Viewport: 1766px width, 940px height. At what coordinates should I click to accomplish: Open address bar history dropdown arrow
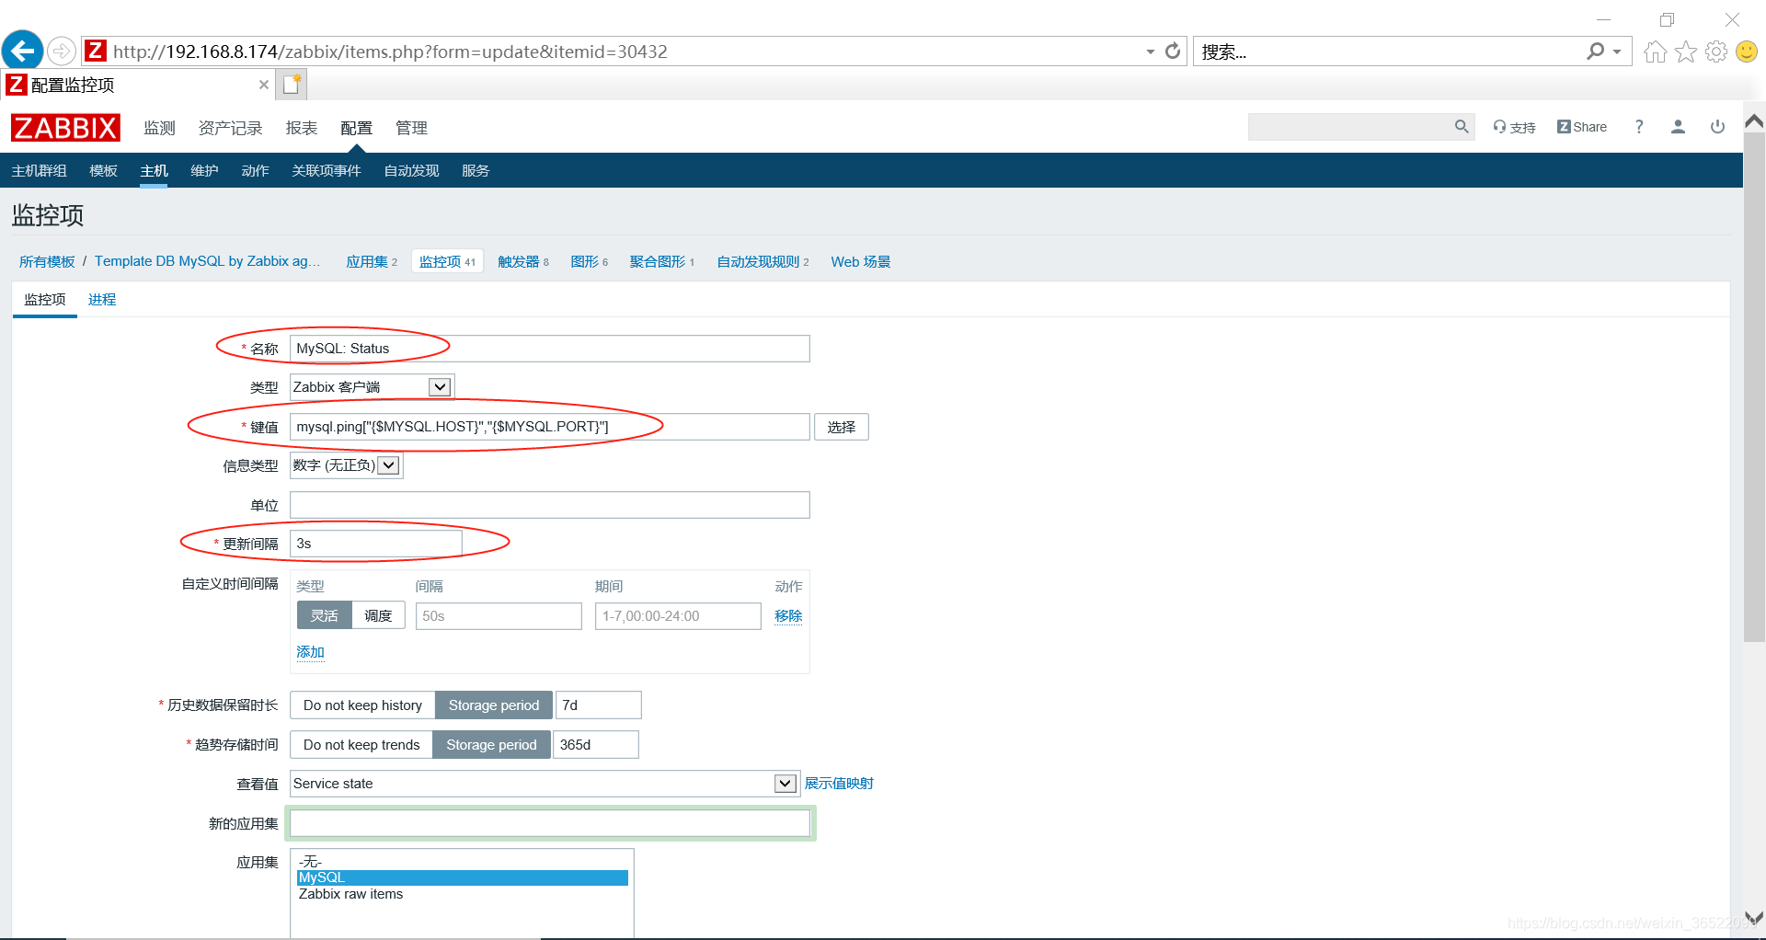click(1150, 52)
